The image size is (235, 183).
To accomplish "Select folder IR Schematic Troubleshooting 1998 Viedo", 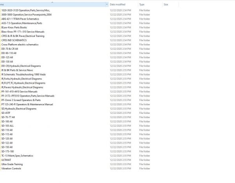I will click(23, 75).
